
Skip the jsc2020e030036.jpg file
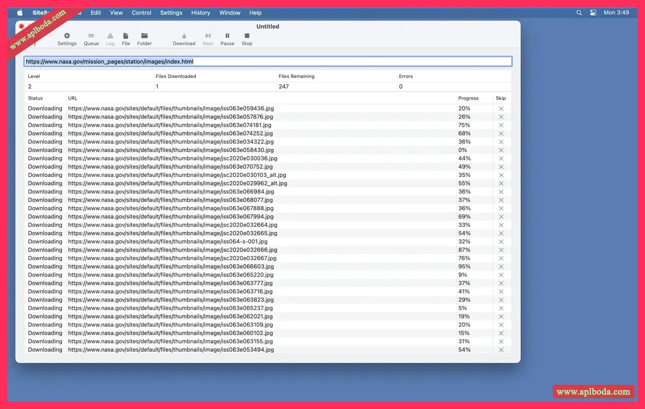click(x=501, y=159)
